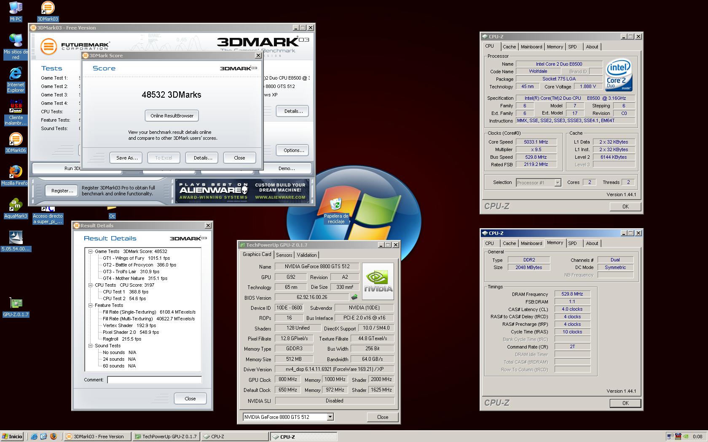Click the second quick launch icon in taskbar
This screenshot has height=442, width=708.
click(43, 437)
